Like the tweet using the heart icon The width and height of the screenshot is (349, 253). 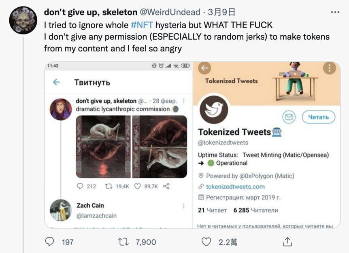pyautogui.click(x=206, y=242)
